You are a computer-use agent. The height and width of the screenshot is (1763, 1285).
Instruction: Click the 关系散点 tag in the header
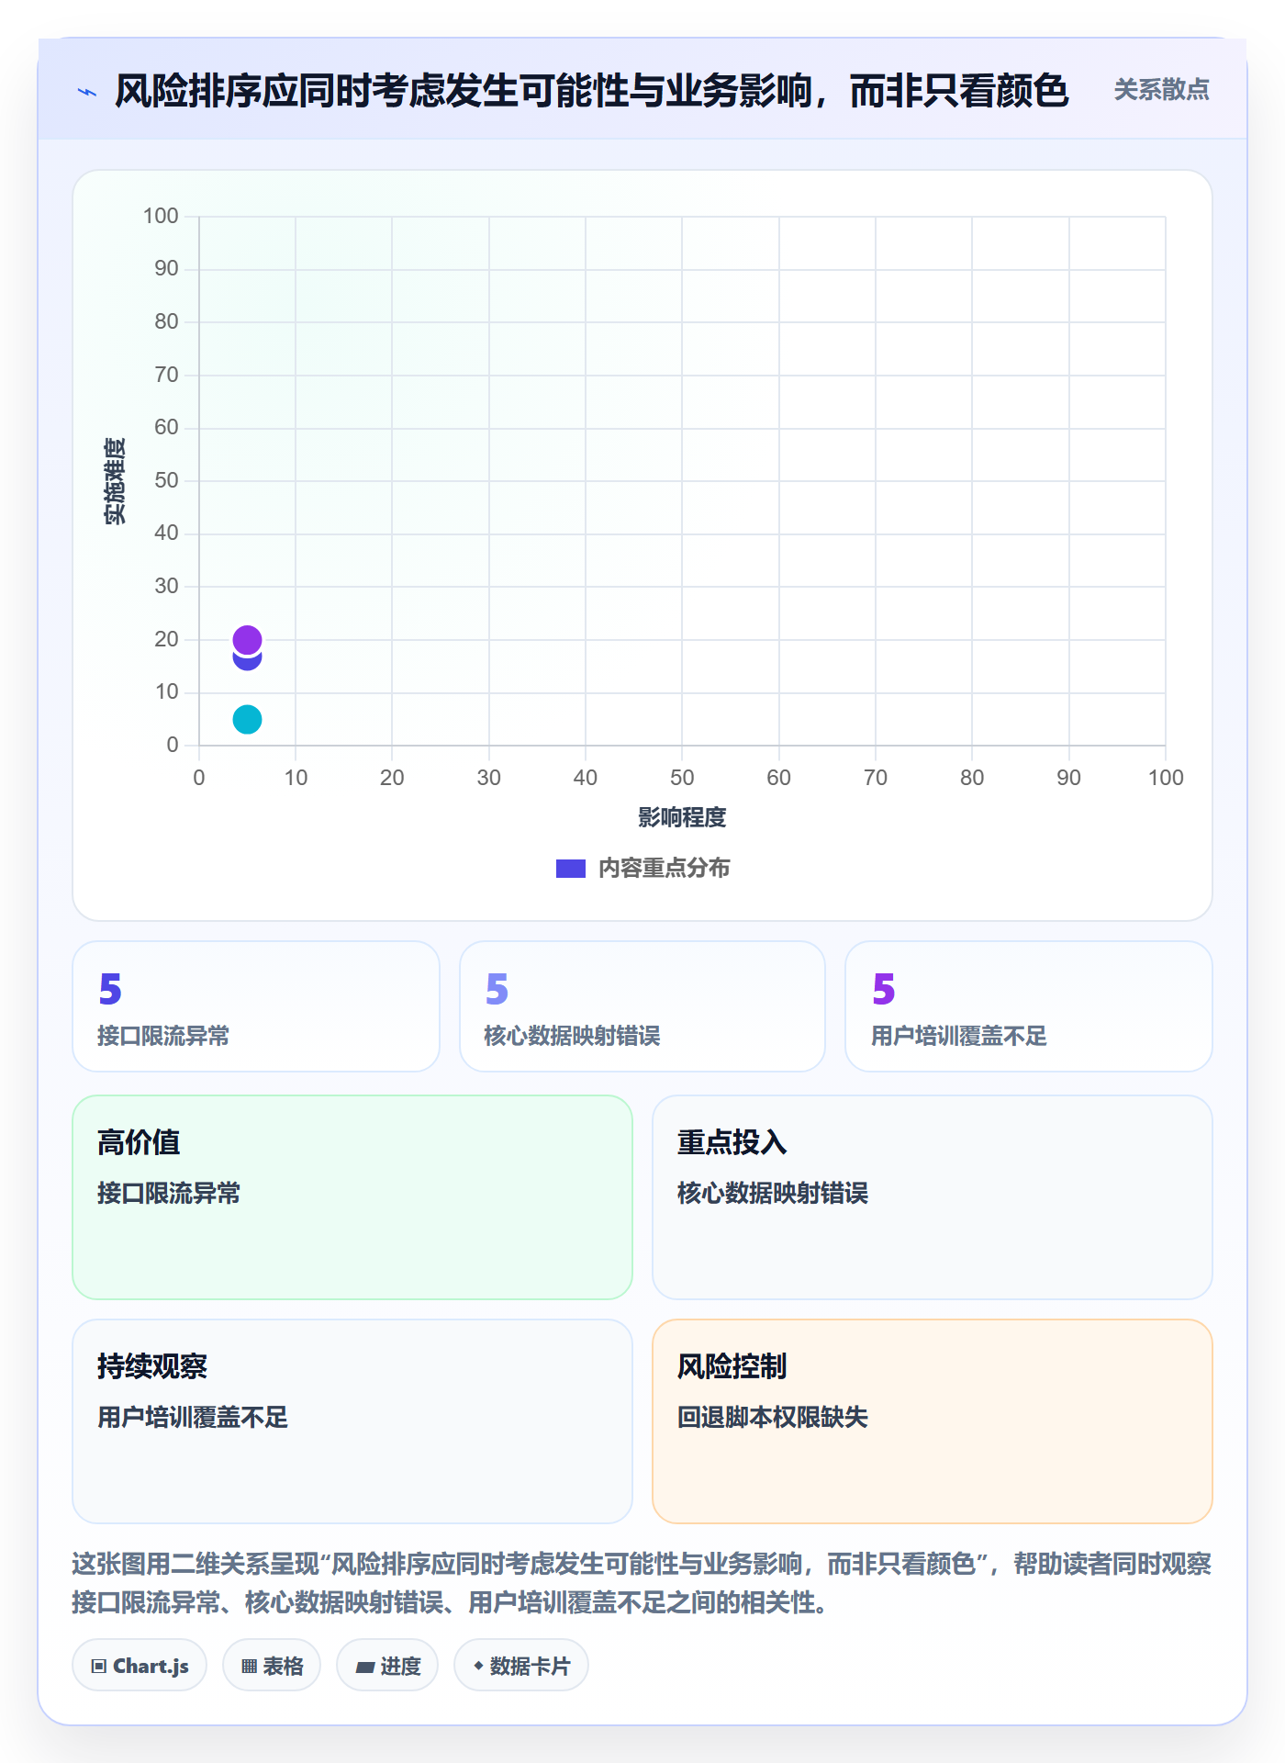pyautogui.click(x=1161, y=90)
